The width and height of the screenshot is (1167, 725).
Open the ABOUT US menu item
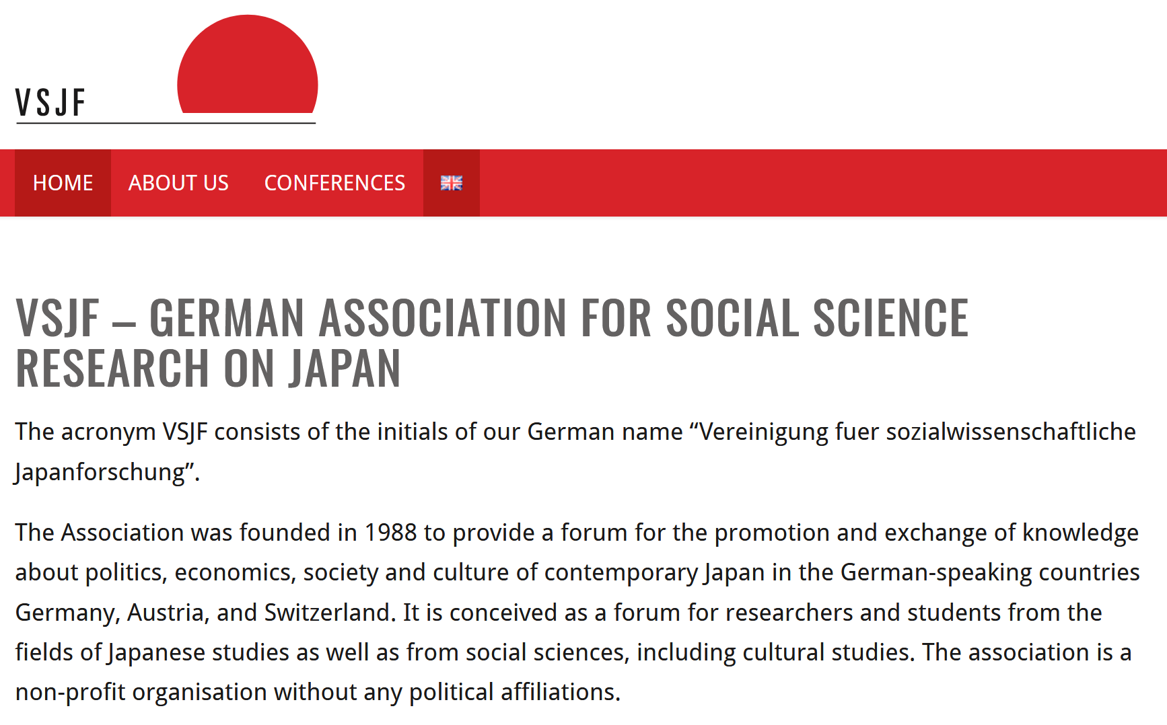(178, 183)
